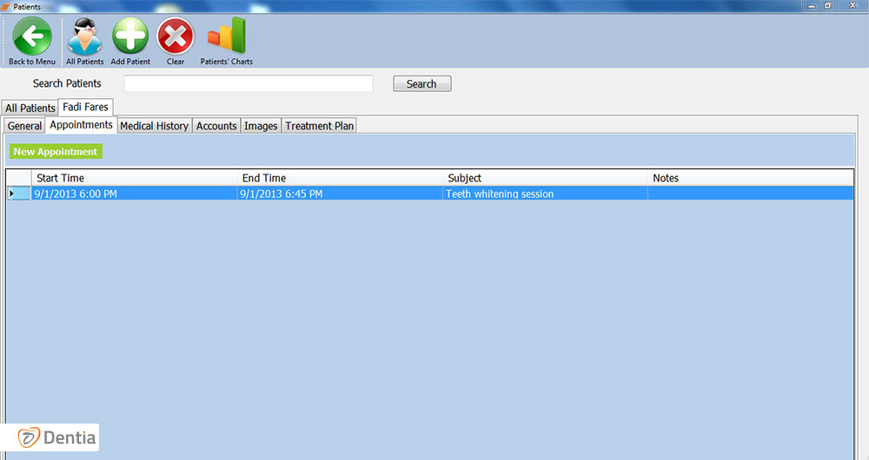The height and width of the screenshot is (460, 869).
Task: Click the Back to Menu arrow icon
Action: pos(32,37)
